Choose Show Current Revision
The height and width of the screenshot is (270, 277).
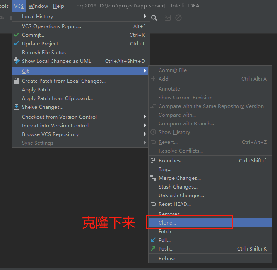point(210,98)
